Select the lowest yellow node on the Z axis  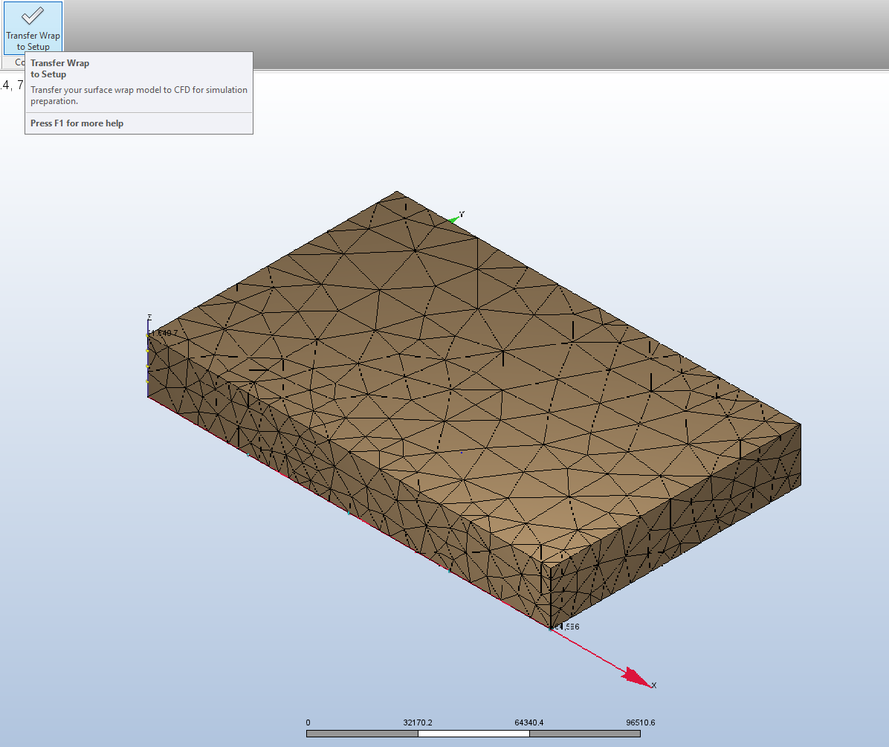click(x=148, y=381)
